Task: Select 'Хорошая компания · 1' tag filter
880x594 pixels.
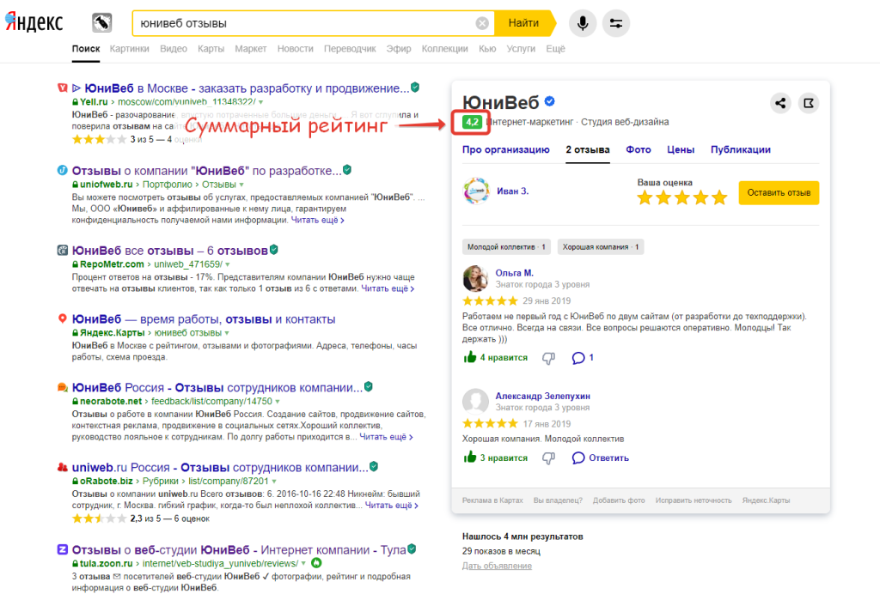Action: pos(601,247)
